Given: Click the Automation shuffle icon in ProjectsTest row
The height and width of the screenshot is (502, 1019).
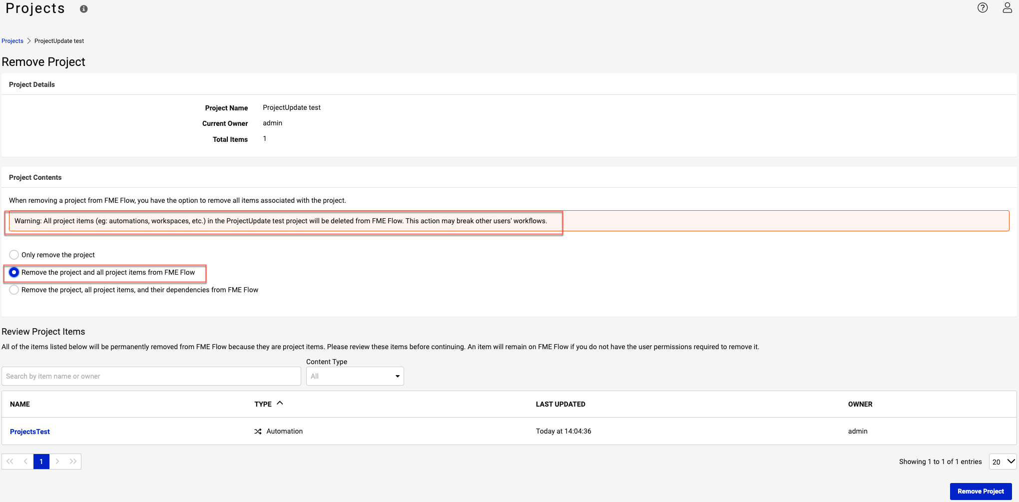Looking at the screenshot, I should [x=258, y=431].
